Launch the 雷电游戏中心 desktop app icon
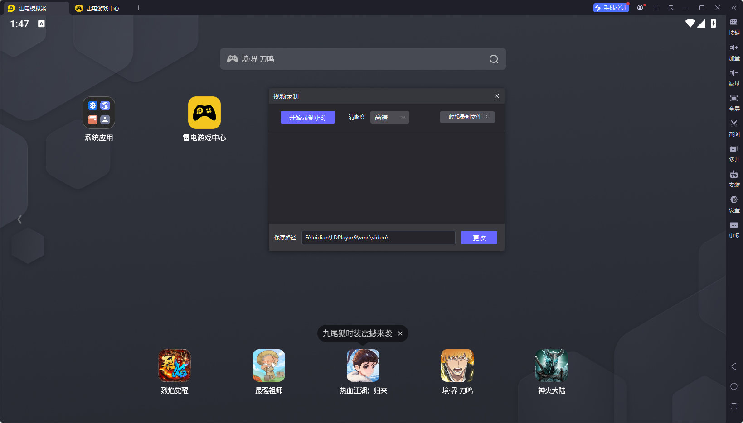Screen dimensions: 743x423 coord(204,113)
